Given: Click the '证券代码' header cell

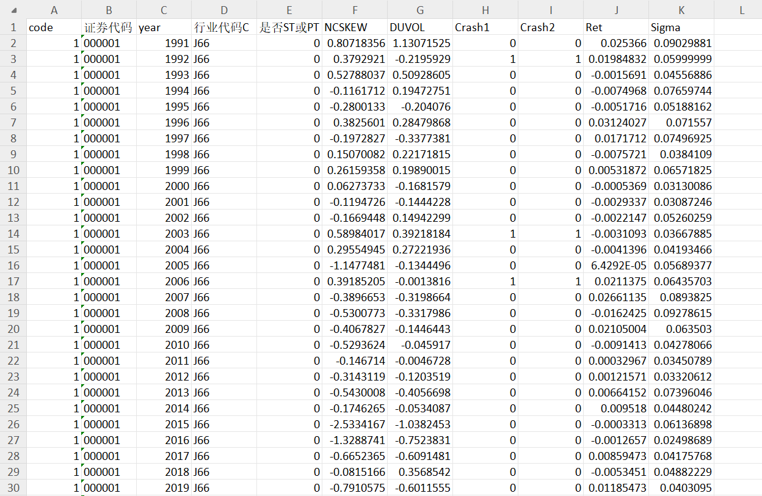Looking at the screenshot, I should click(x=109, y=27).
